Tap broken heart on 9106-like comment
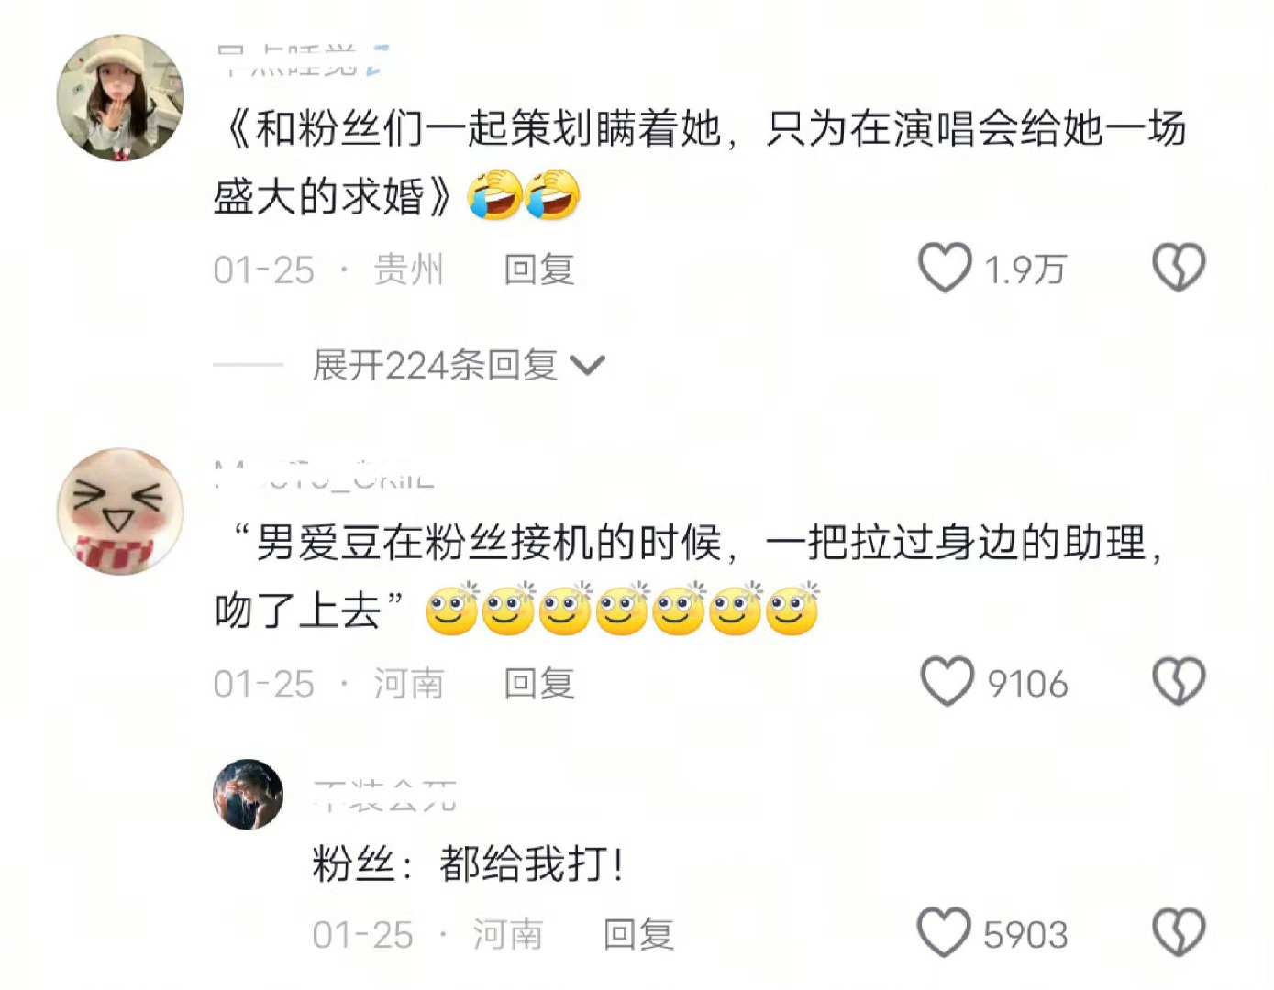This screenshot has width=1274, height=990. tap(1179, 682)
